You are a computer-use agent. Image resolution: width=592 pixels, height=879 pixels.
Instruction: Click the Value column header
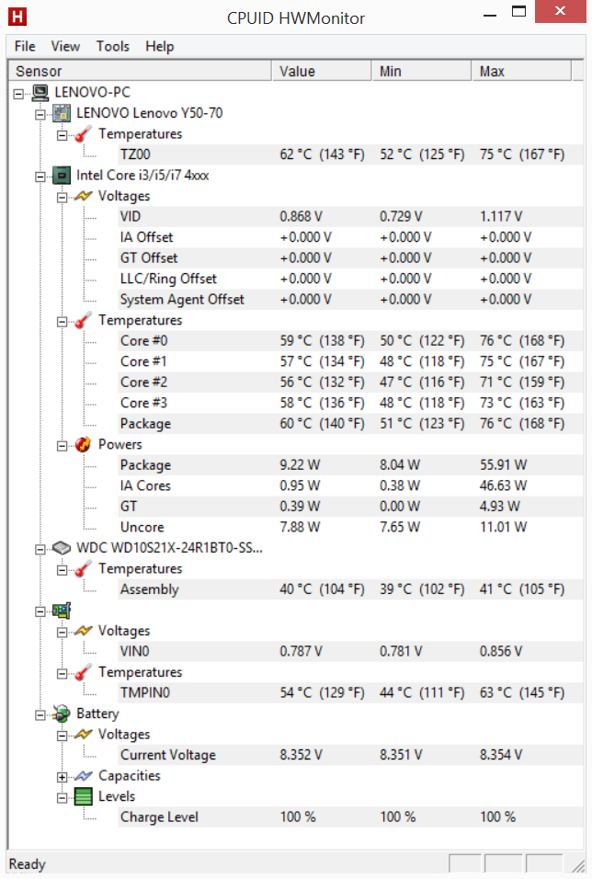322,71
